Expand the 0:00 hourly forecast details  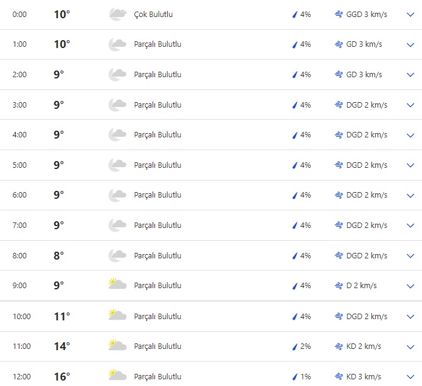point(410,14)
